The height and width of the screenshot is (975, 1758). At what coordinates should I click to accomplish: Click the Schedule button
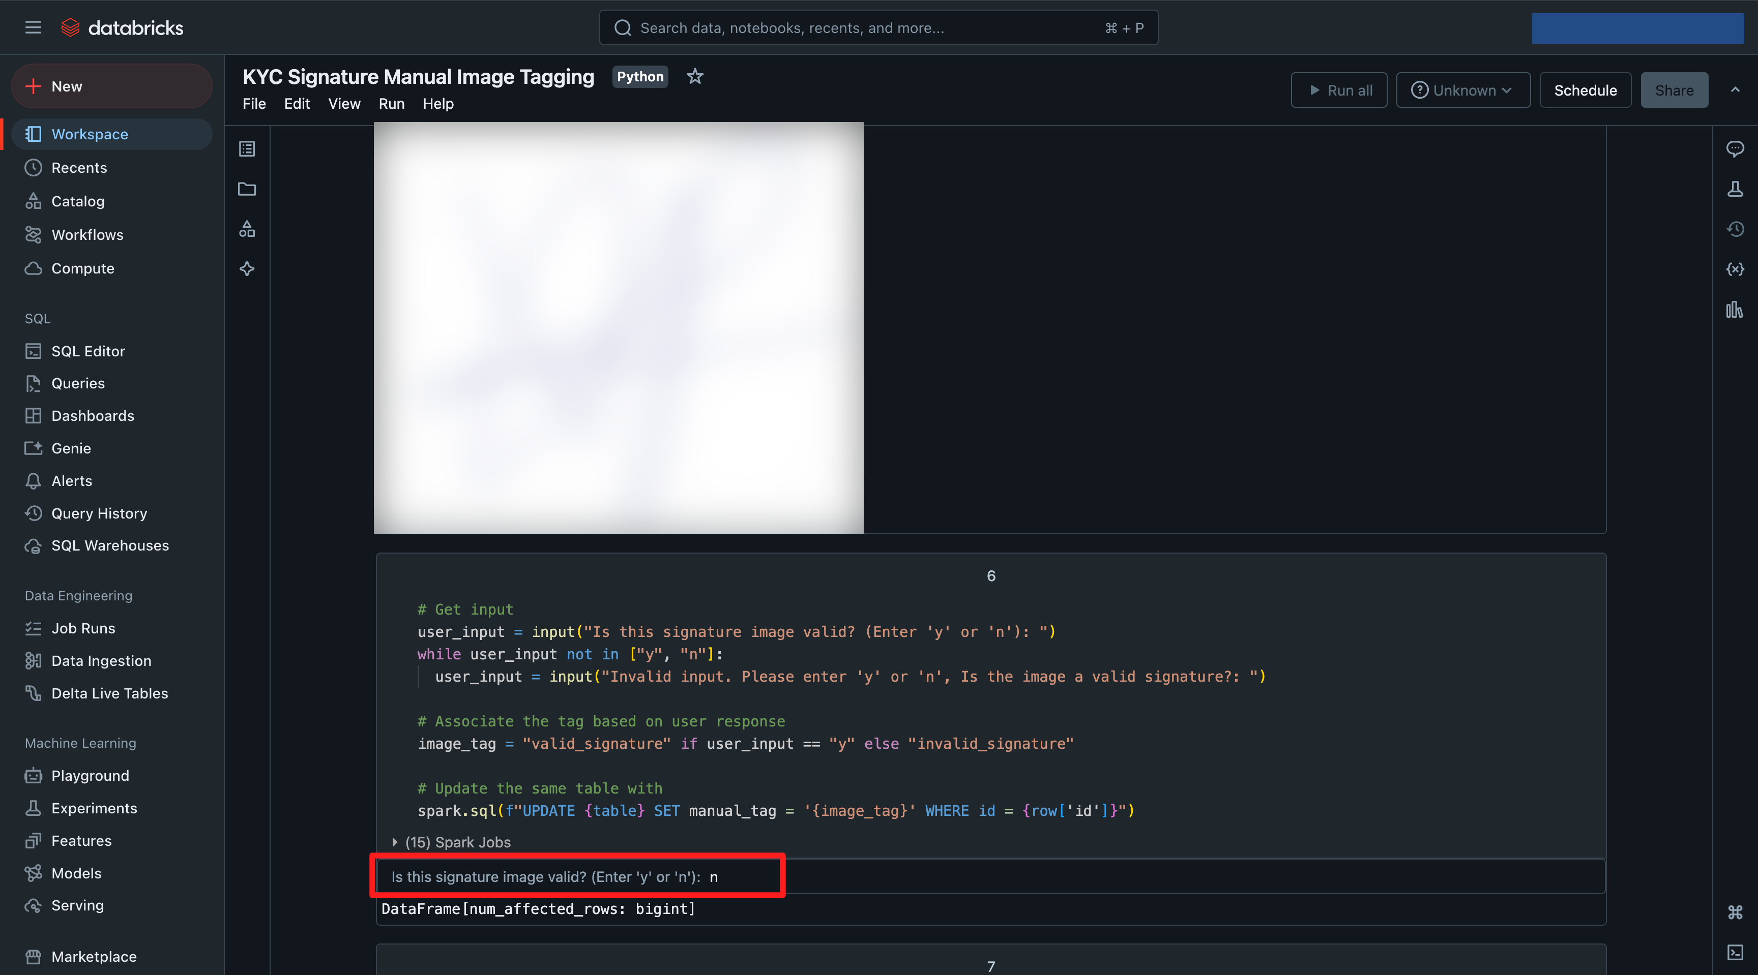pyautogui.click(x=1585, y=89)
